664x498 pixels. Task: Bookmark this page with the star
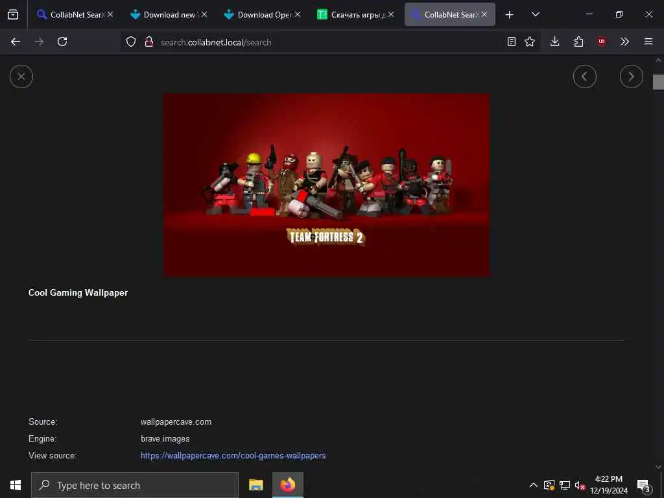pyautogui.click(x=530, y=41)
